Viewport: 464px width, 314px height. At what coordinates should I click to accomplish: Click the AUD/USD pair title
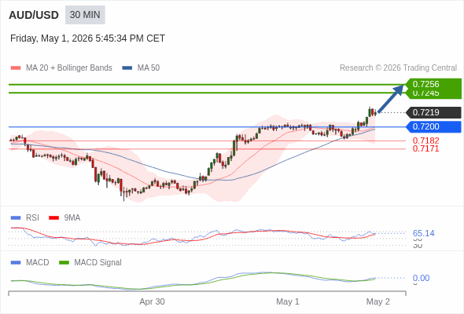(x=34, y=15)
